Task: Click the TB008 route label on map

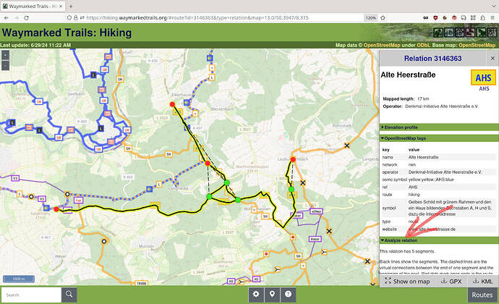Action: tap(142, 283)
